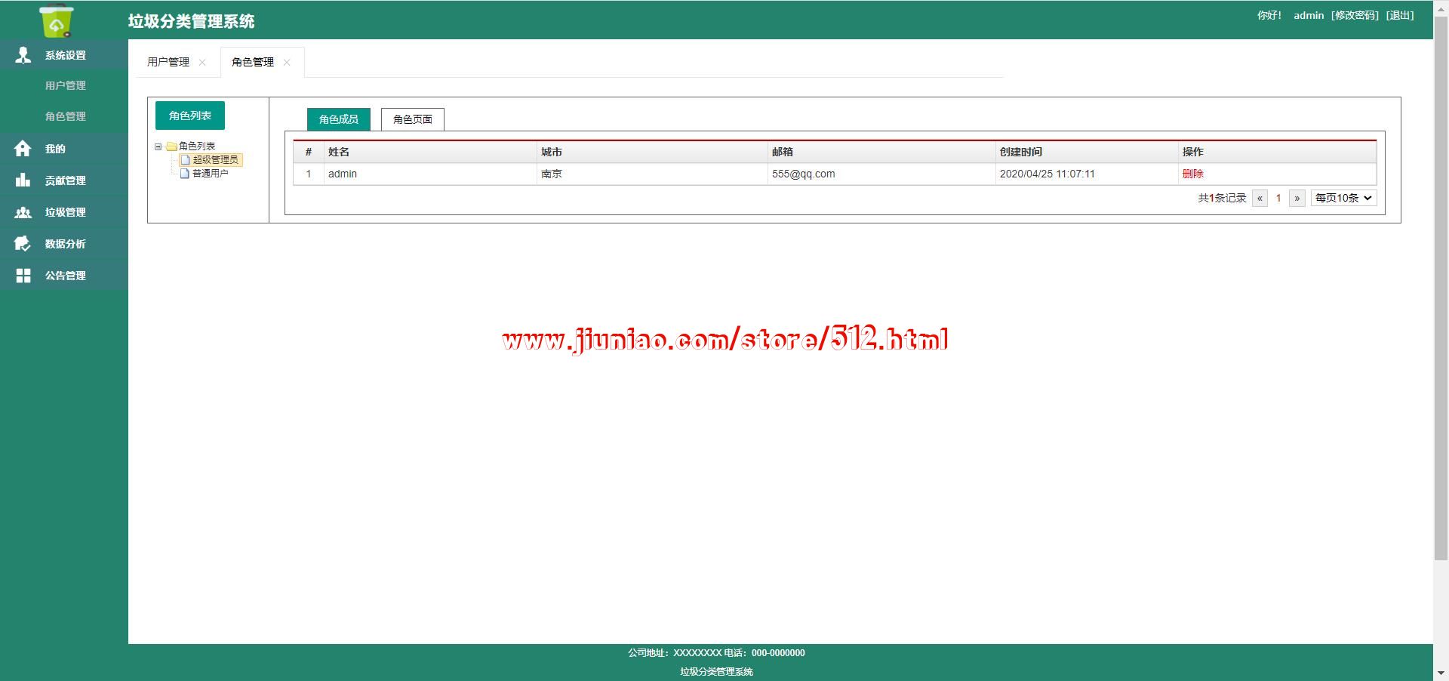The width and height of the screenshot is (1449, 681).
Task: Open 用户管理 from the sidebar submenu
Action: click(66, 85)
